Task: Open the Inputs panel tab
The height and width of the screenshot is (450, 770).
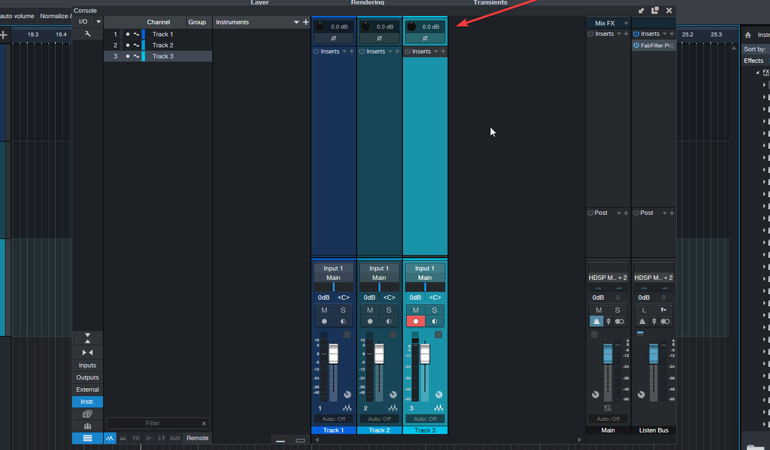Action: click(x=87, y=365)
